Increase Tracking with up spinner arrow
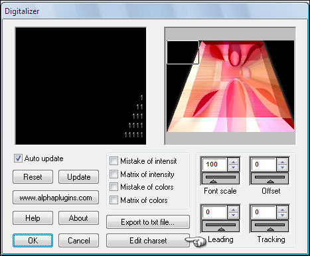The width and height of the screenshot is (310, 256). [282, 209]
